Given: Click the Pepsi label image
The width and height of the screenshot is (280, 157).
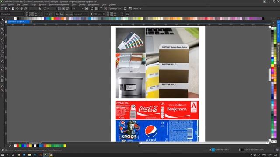Looking at the screenshot, I should point(157,131).
